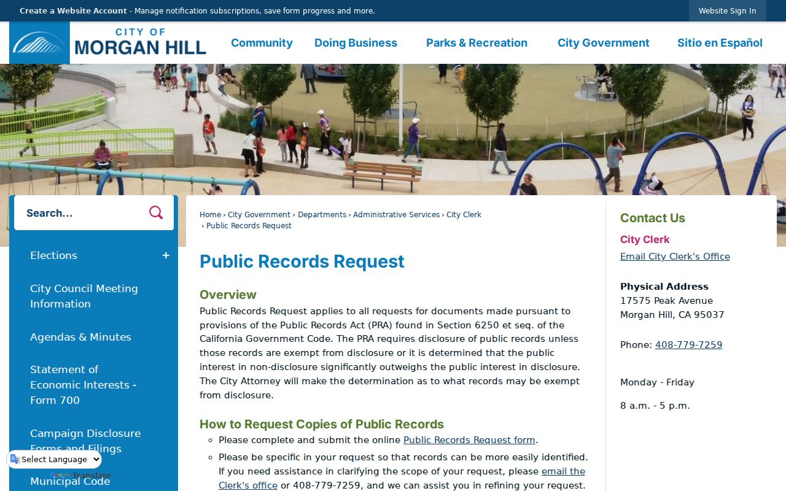Click the Administrative Services breadcrumb
786x491 pixels.
pyautogui.click(x=396, y=215)
